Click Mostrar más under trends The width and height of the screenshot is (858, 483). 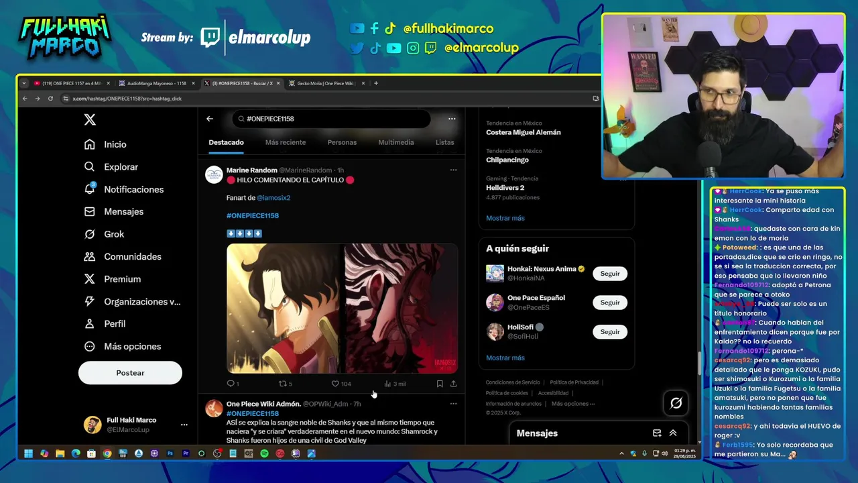pyautogui.click(x=505, y=218)
